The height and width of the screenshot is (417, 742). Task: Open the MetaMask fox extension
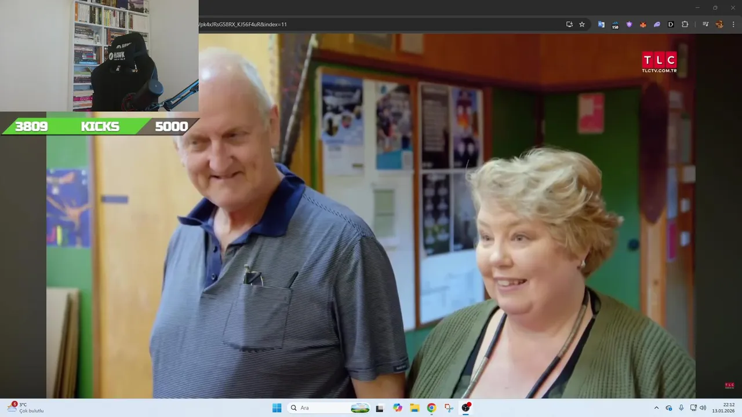click(643, 24)
